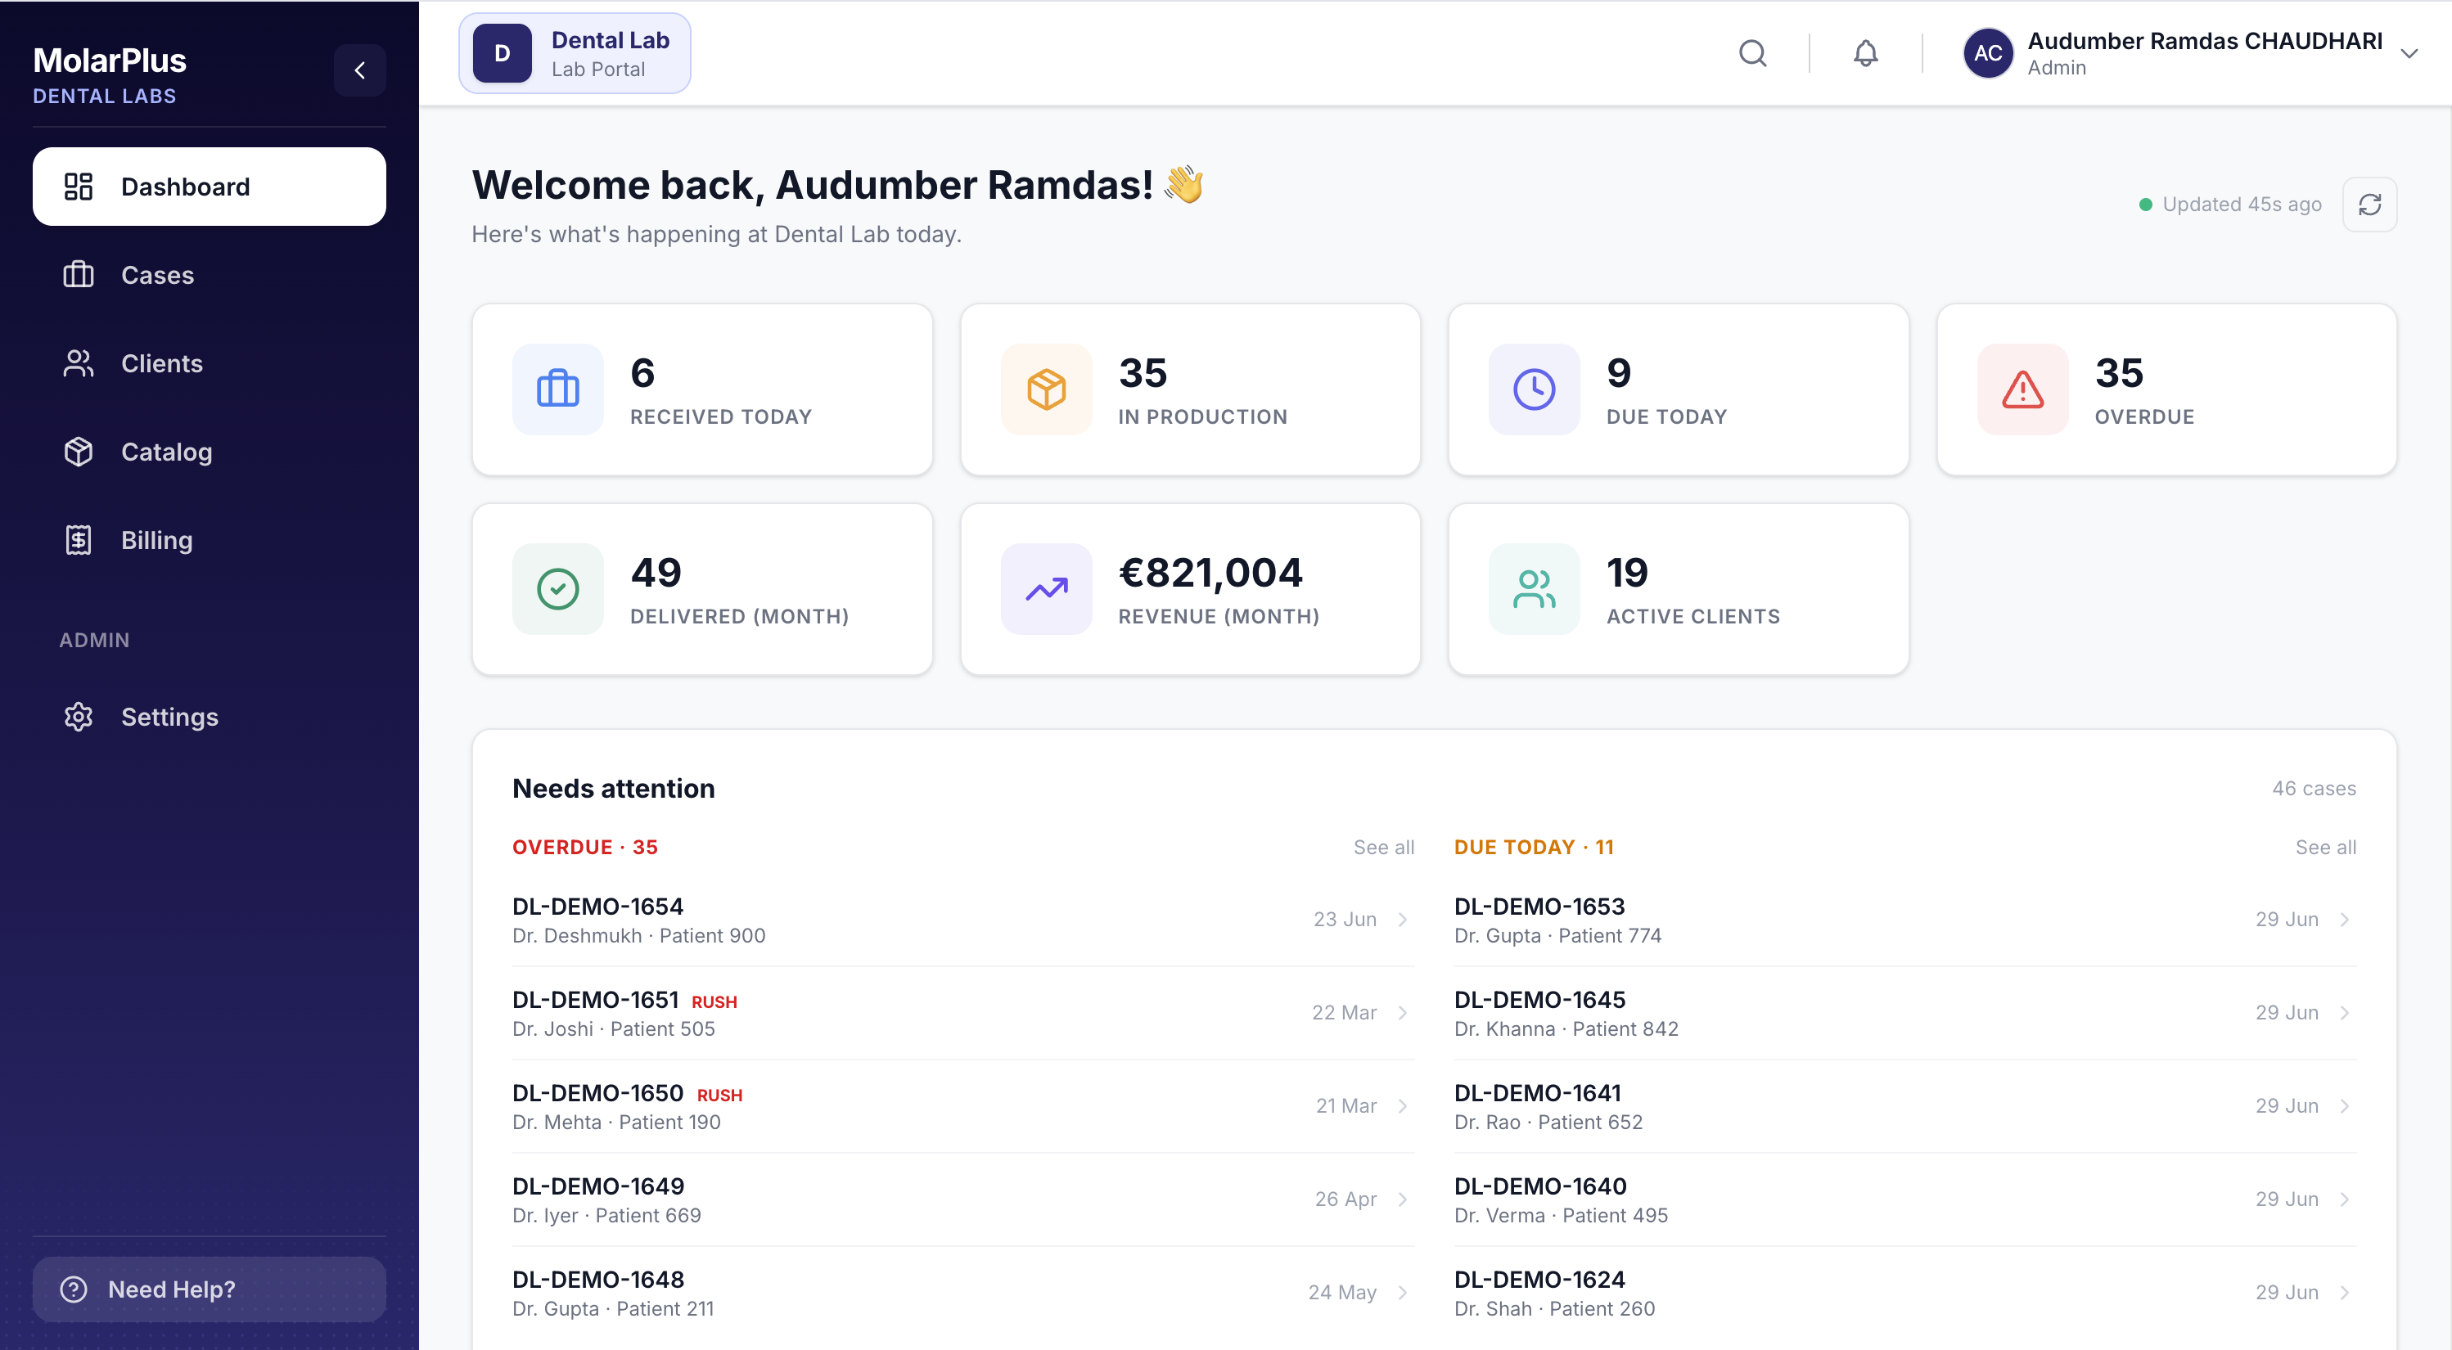The height and width of the screenshot is (1350, 2452).
Task: Refresh the dashboard with the reload icon
Action: [2369, 205]
